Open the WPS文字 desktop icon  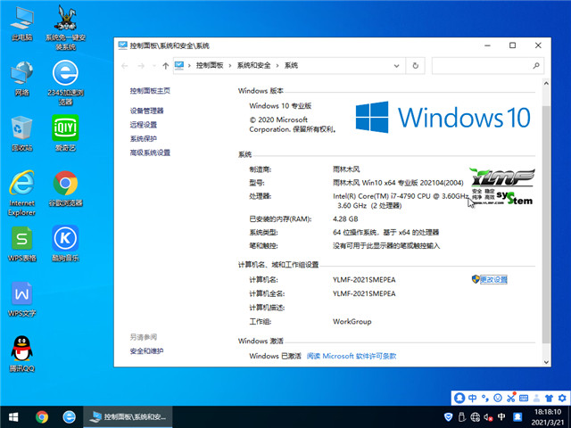tap(21, 300)
